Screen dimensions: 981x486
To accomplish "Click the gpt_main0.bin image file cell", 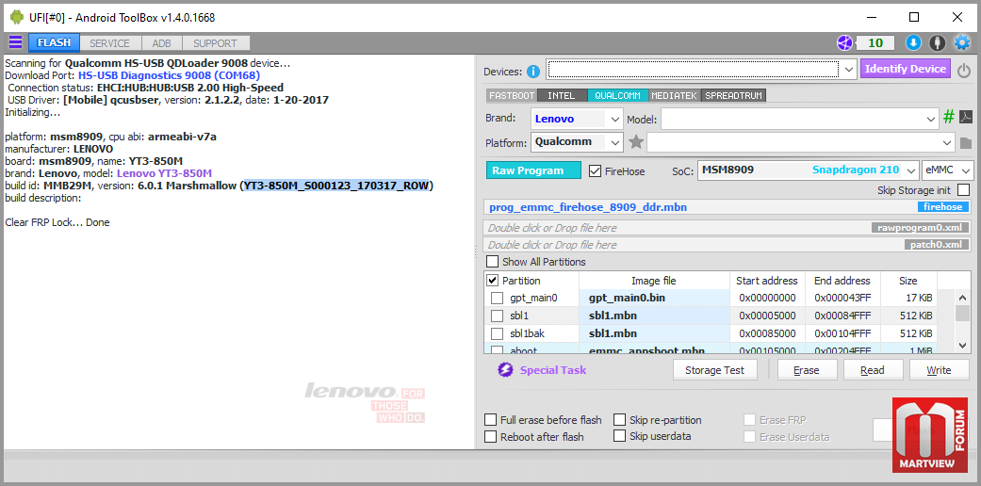I will [x=654, y=298].
